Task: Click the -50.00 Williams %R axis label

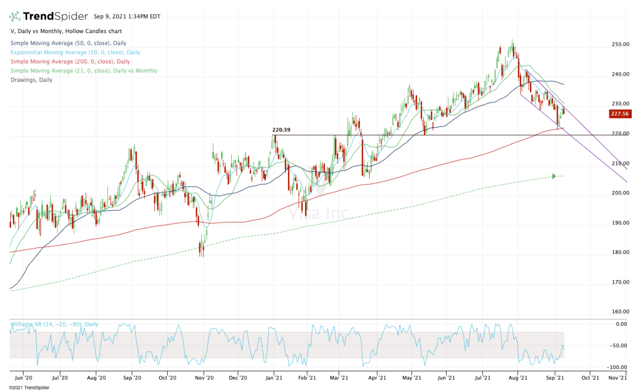Action: [x=620, y=346]
